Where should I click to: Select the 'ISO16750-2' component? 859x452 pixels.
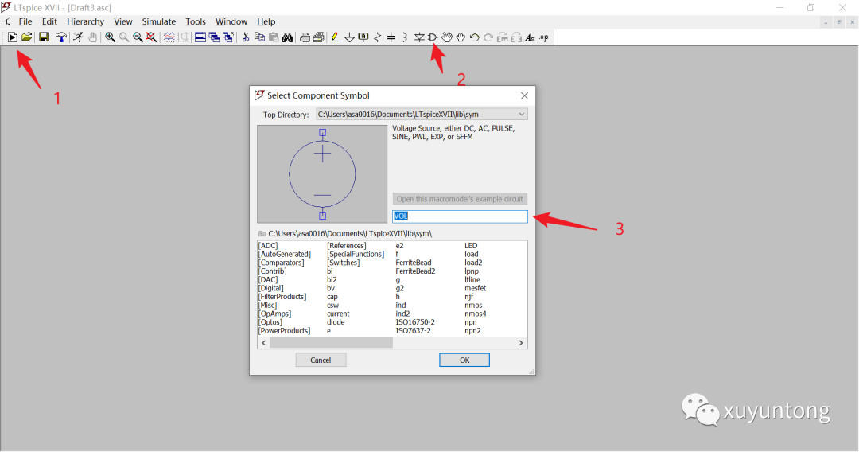point(415,322)
